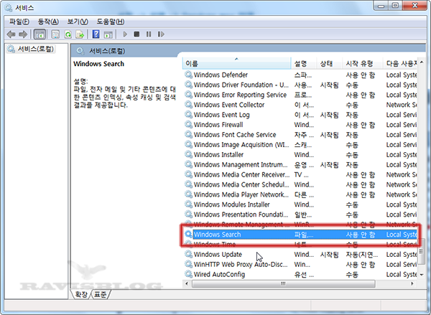Toggle the action pane toolbar icon
The width and height of the screenshot is (431, 315).
(108, 34)
